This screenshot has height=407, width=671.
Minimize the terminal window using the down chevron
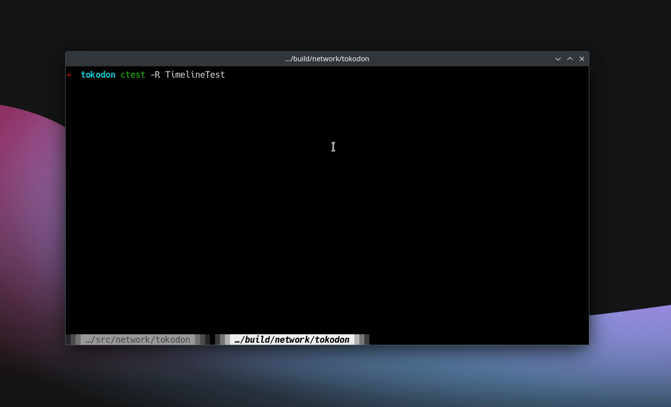click(x=558, y=59)
